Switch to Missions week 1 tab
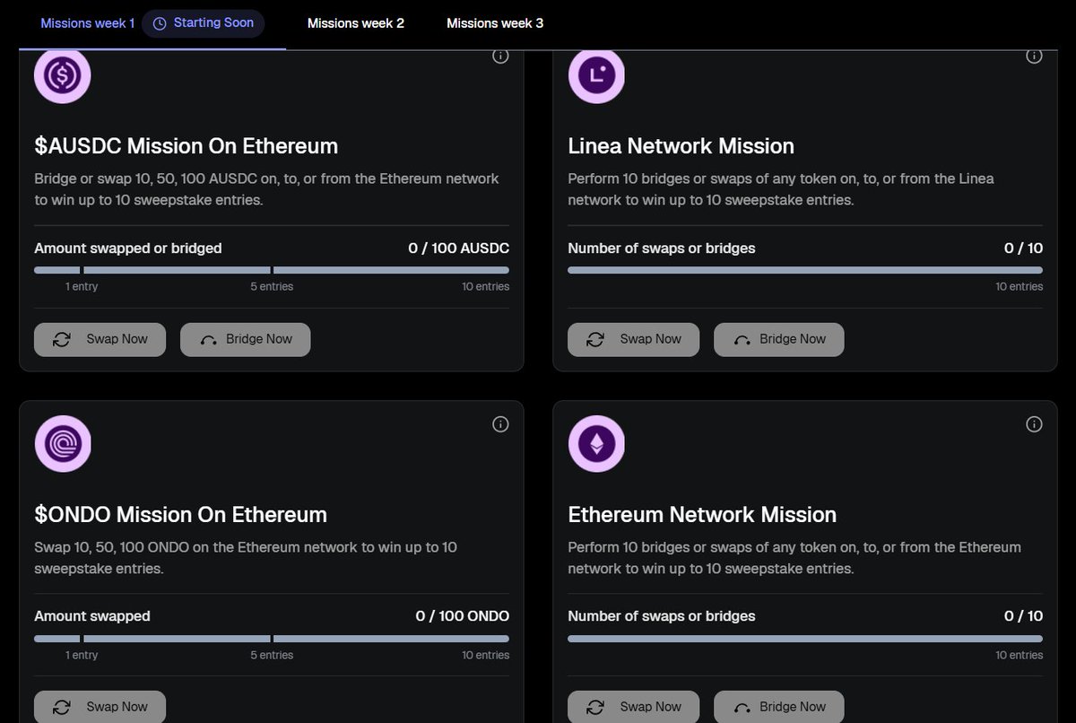This screenshot has height=723, width=1076. coord(88,23)
